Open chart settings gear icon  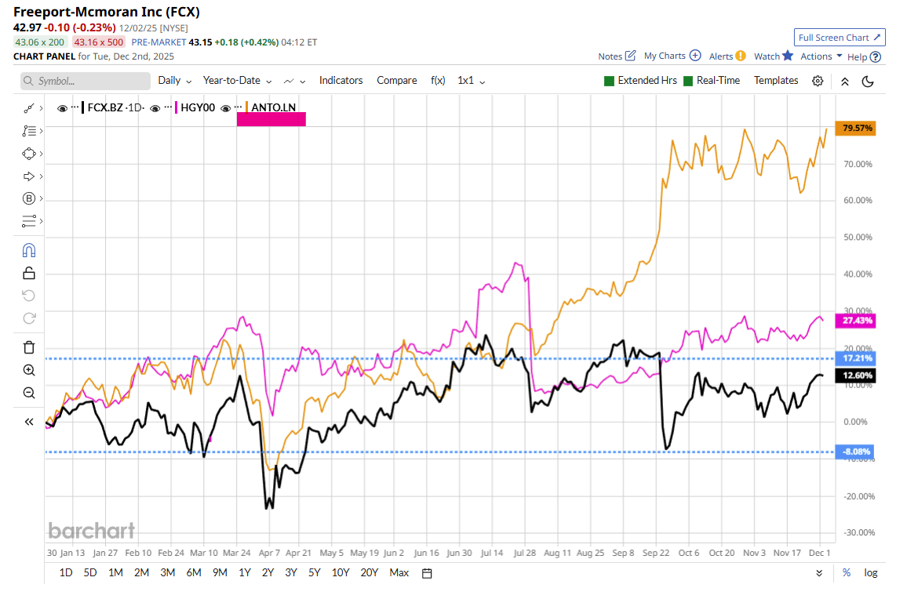click(x=818, y=81)
